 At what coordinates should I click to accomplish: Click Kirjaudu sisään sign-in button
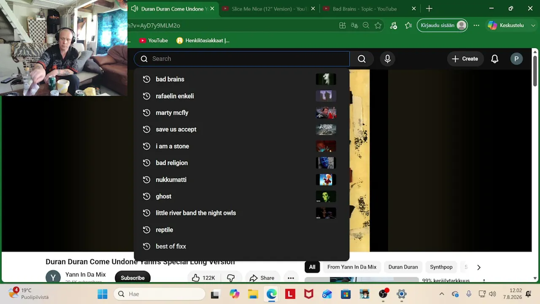click(x=443, y=25)
